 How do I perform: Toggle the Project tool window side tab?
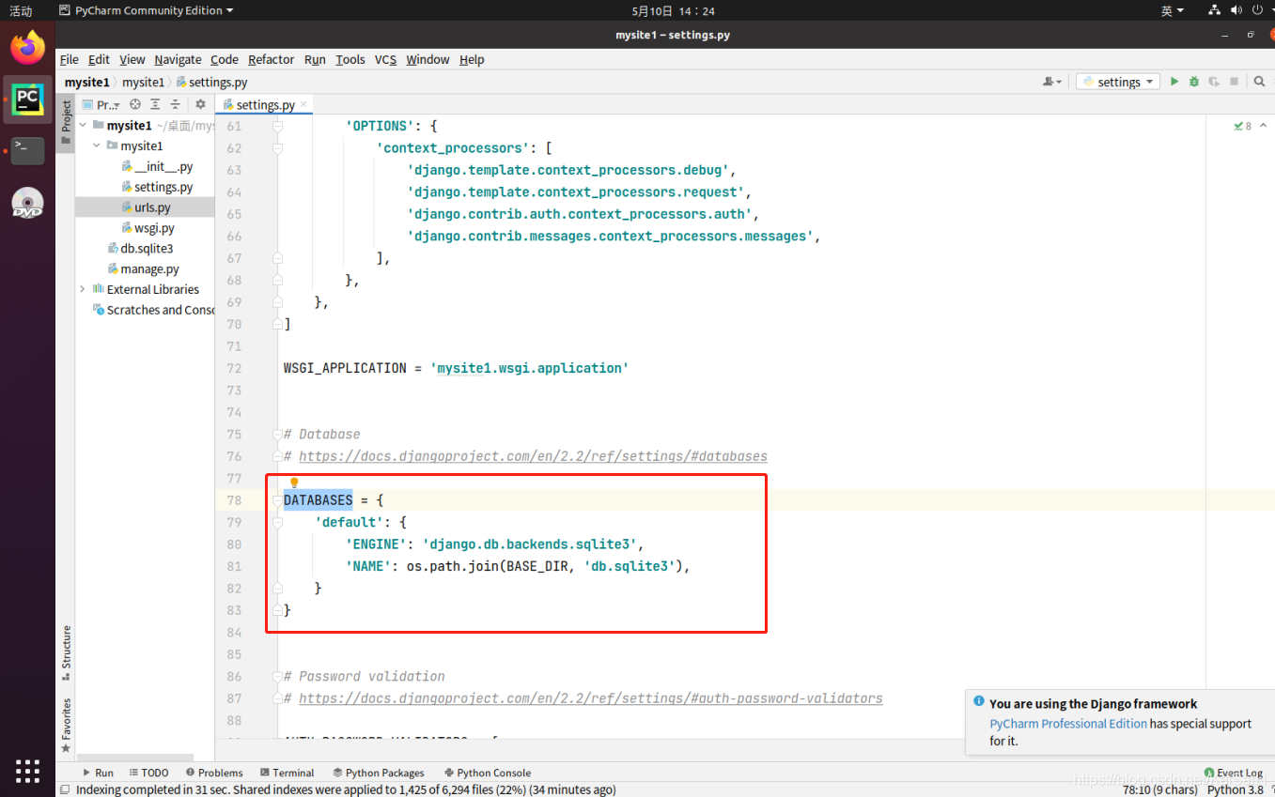click(66, 123)
